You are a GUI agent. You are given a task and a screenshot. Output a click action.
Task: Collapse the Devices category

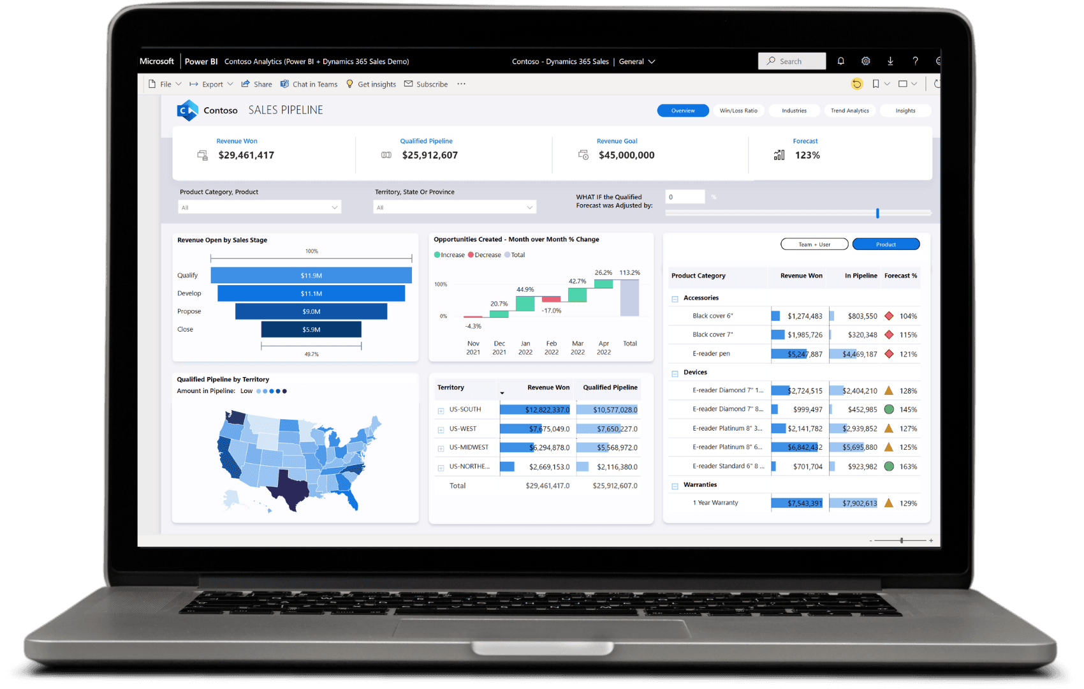[x=675, y=373]
